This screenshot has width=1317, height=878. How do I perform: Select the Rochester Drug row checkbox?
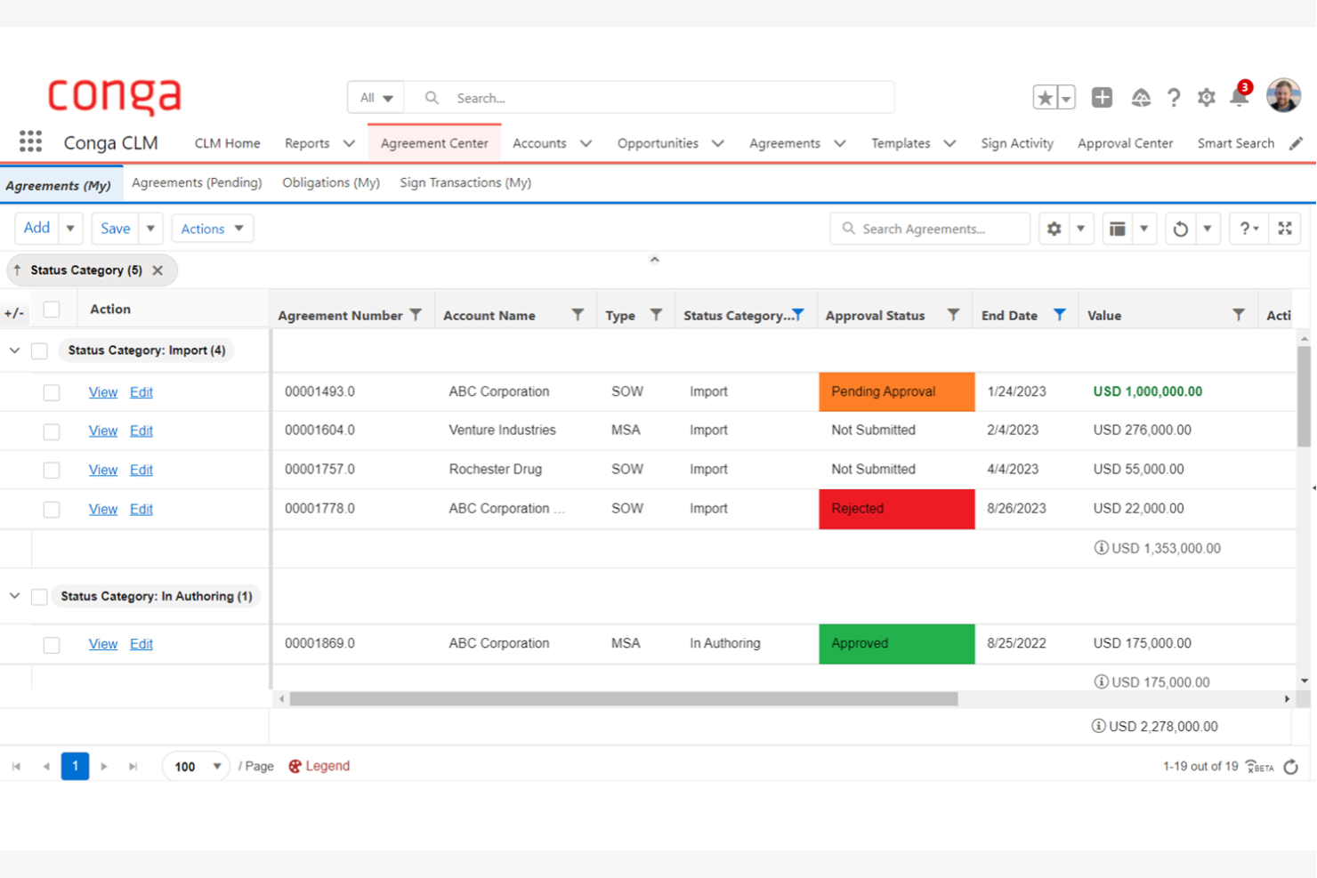click(52, 470)
